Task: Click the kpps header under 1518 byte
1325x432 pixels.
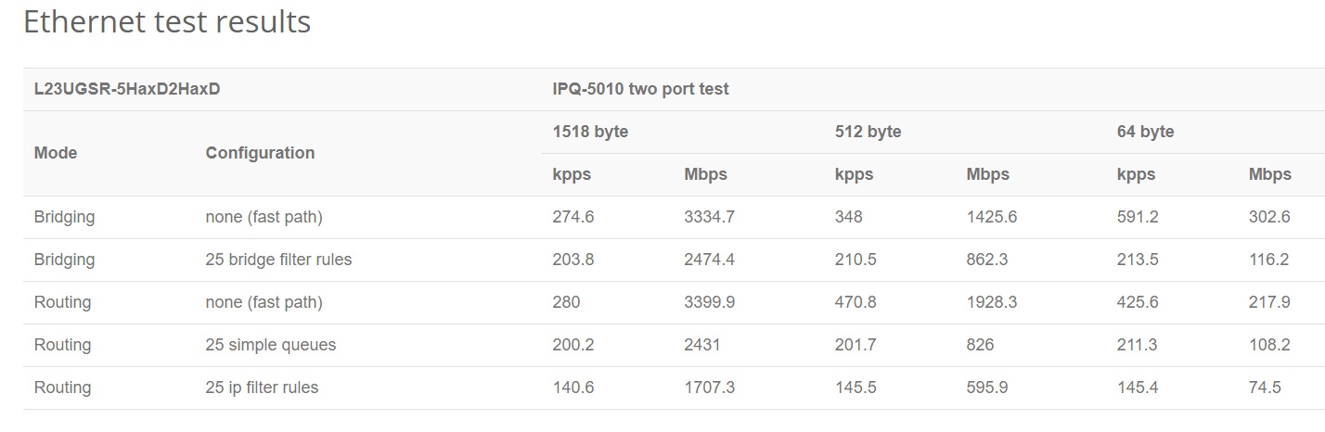Action: (x=572, y=174)
